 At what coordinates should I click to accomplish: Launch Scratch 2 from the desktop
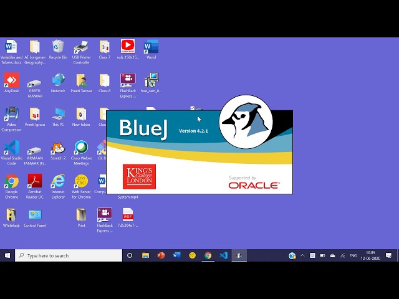(x=58, y=151)
